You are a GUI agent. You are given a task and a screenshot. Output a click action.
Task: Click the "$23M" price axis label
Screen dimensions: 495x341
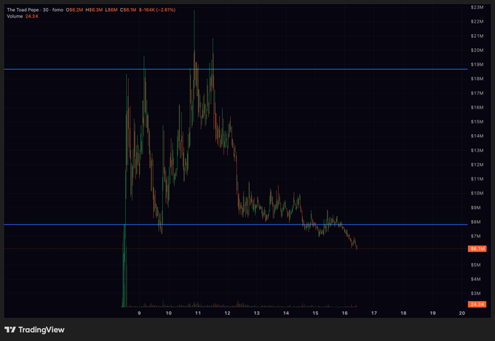click(x=477, y=7)
